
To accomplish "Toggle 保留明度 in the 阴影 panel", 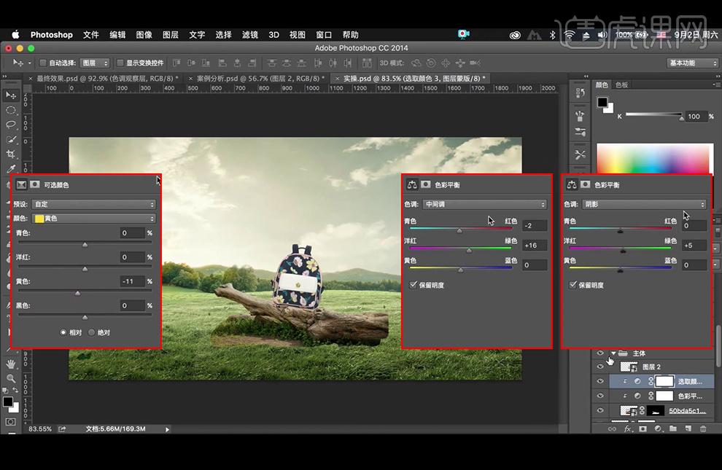I will pyautogui.click(x=572, y=285).
